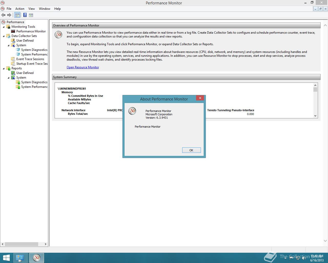Select the Performance root node icon
The width and height of the screenshot is (328, 263).
click(x=3, y=22)
